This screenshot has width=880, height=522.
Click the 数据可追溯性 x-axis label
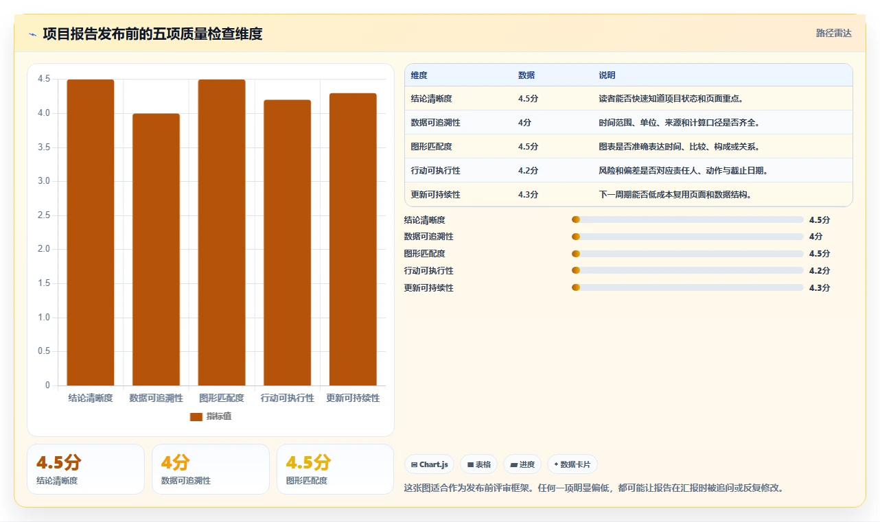[x=156, y=398]
